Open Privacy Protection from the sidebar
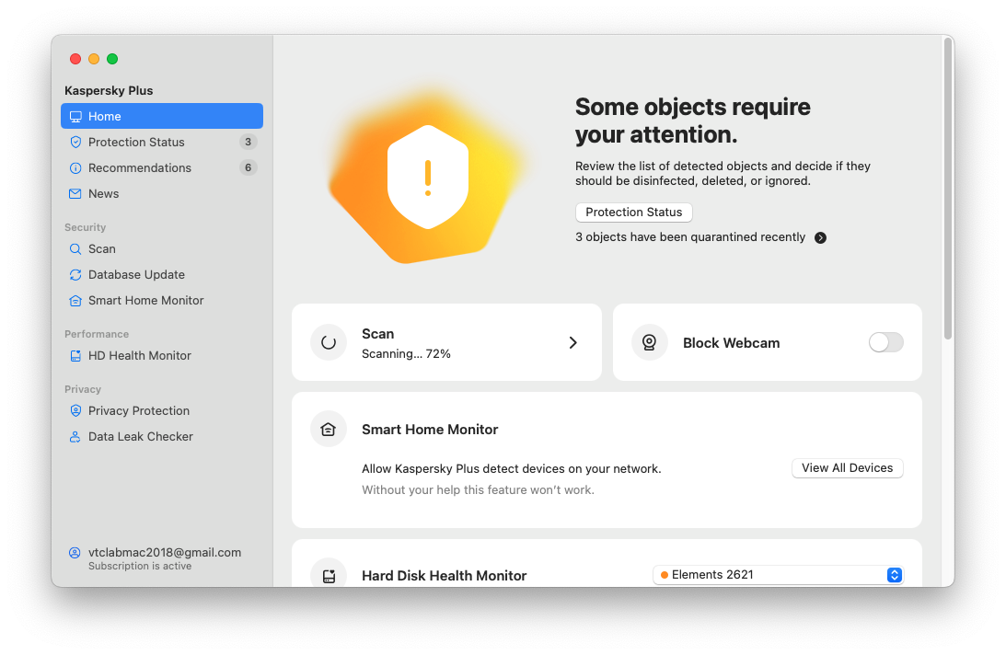Viewport: 1006px width, 655px height. (138, 411)
